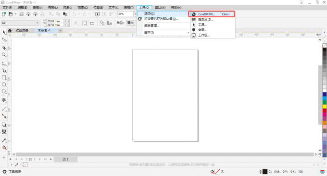Click the Export icon with up arrow
The height and width of the screenshot is (176, 327).
[x=104, y=14]
